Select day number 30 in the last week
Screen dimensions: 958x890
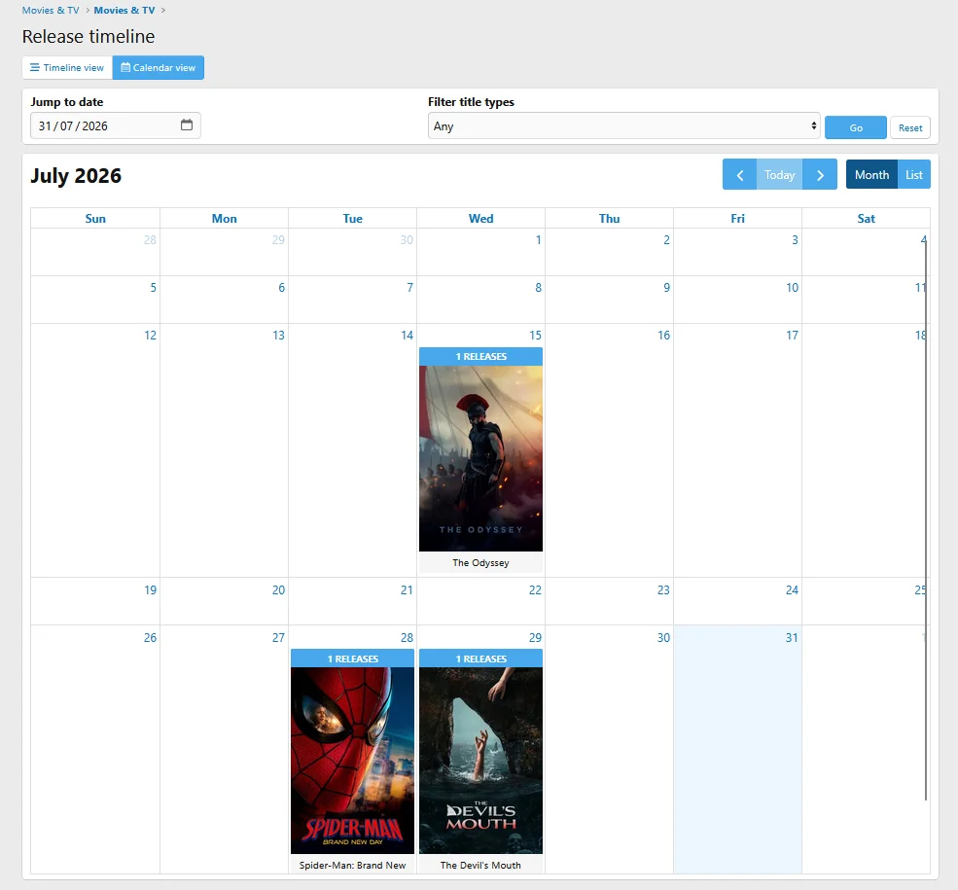click(x=663, y=638)
